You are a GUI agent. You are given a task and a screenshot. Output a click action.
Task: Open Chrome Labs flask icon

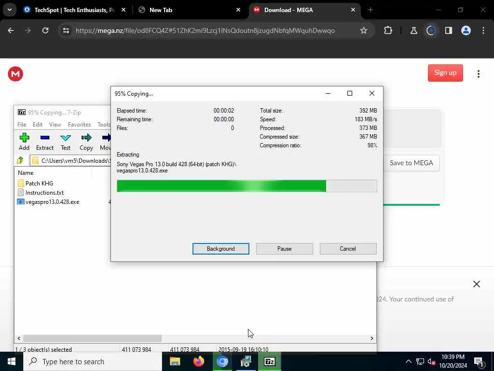click(413, 30)
